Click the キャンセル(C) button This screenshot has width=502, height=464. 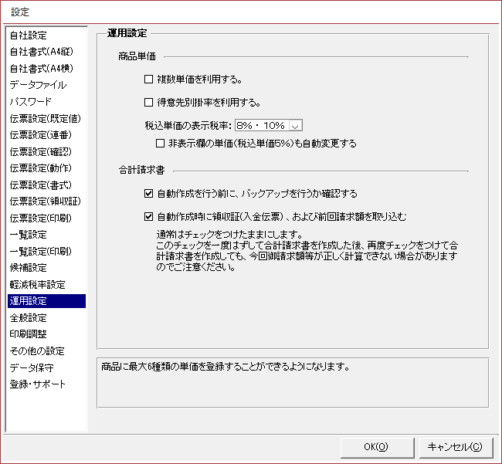pos(456,447)
